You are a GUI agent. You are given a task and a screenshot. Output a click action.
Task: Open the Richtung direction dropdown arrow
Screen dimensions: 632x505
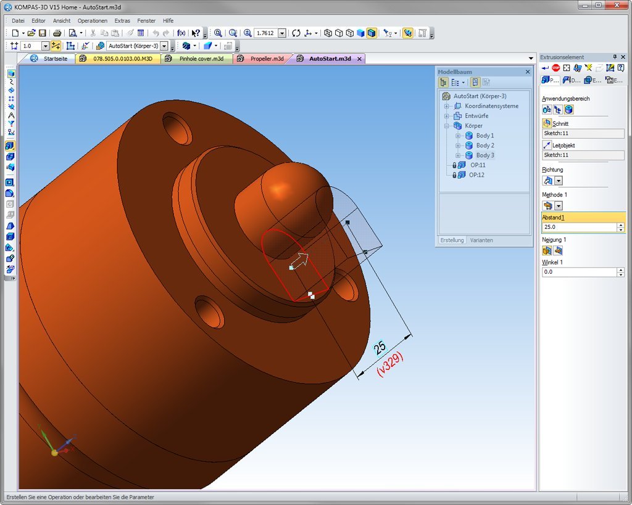tap(559, 181)
